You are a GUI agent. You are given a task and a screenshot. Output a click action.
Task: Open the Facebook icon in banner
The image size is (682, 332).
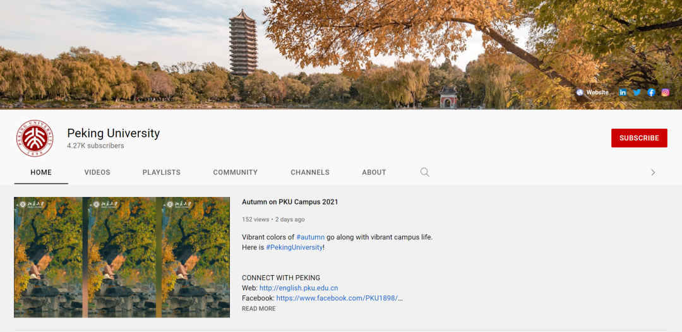[x=651, y=92]
